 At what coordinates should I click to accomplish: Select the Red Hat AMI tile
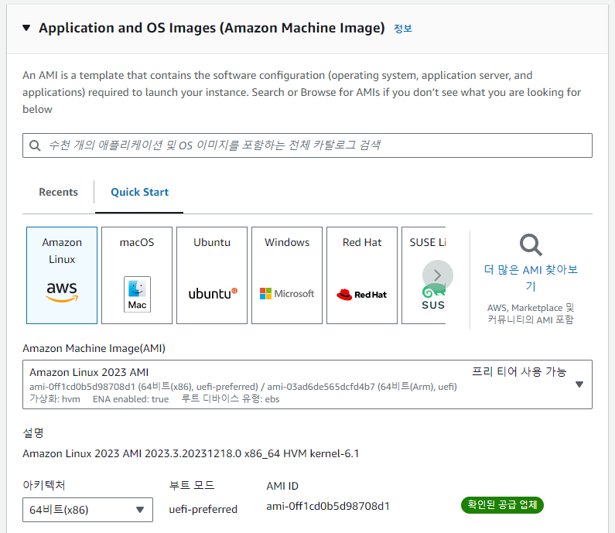pos(362,275)
